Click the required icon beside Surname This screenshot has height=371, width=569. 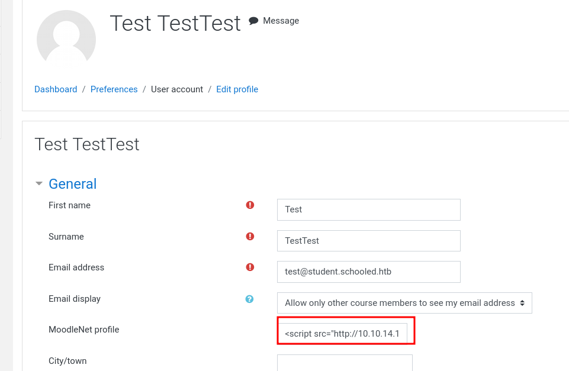coord(250,236)
